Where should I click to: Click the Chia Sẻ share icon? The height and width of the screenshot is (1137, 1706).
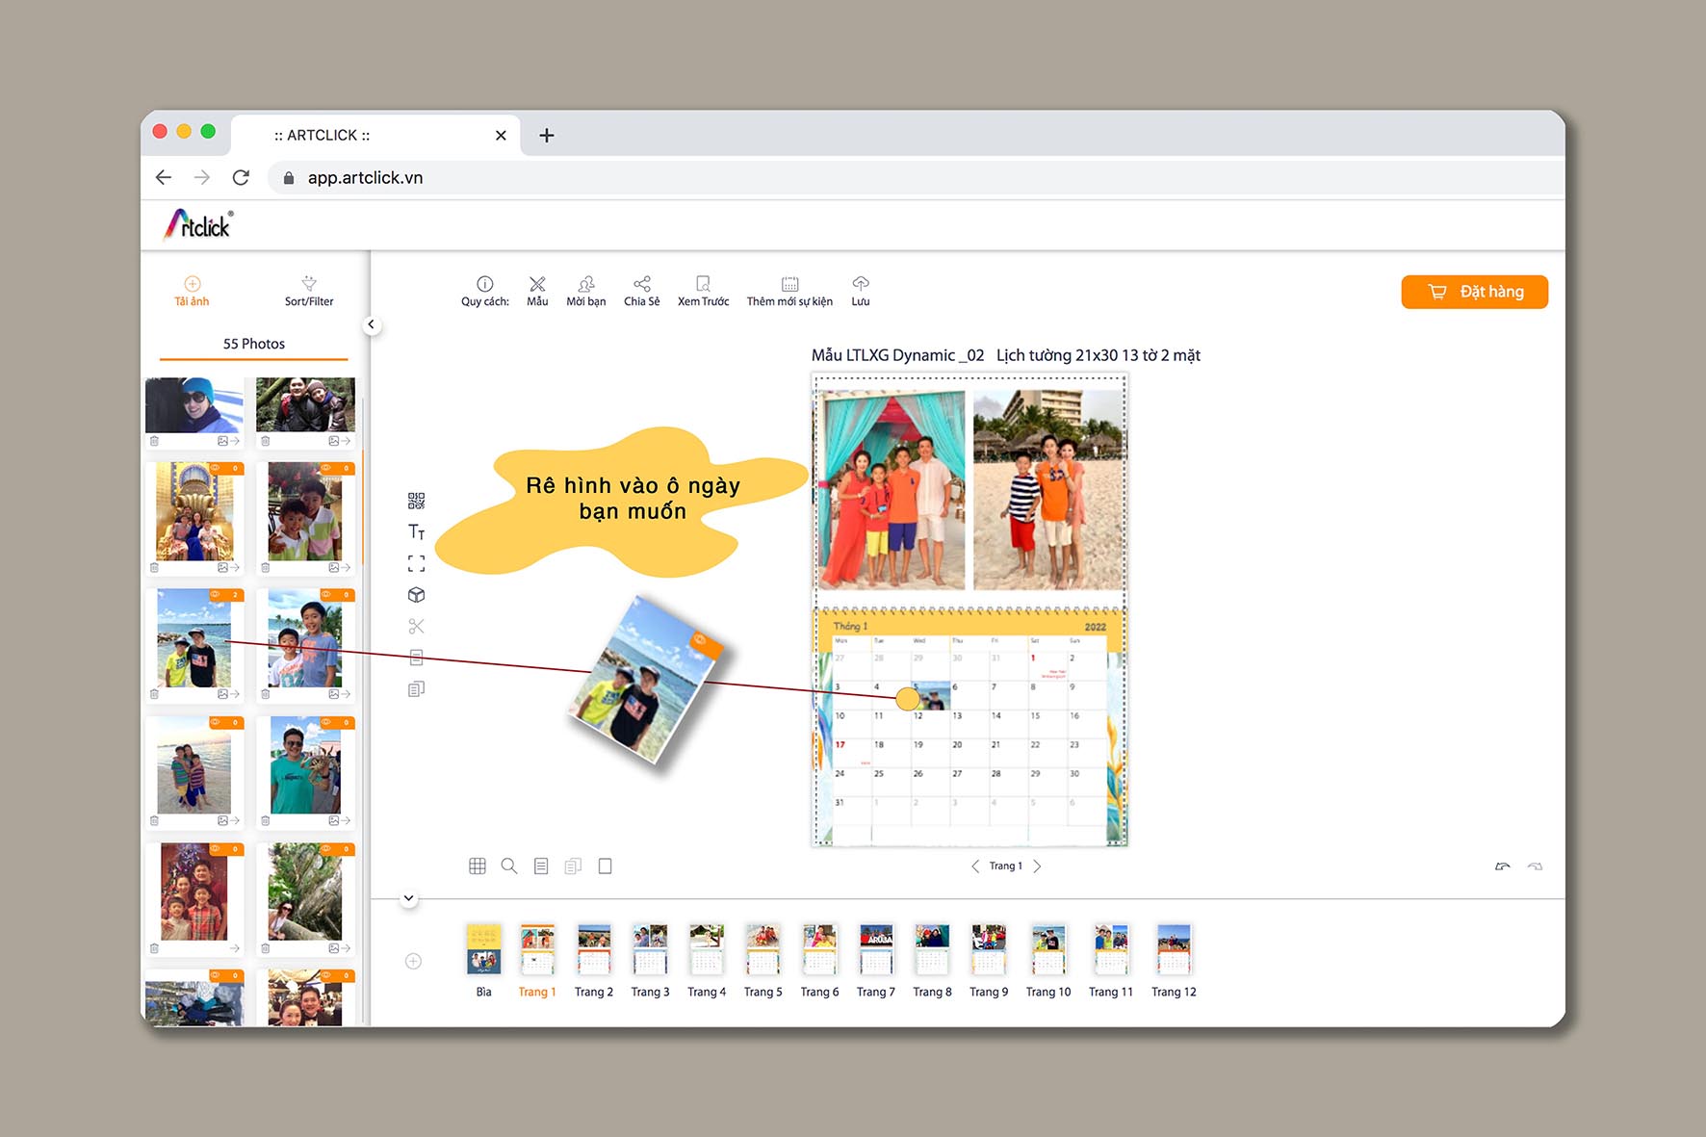pos(642,283)
